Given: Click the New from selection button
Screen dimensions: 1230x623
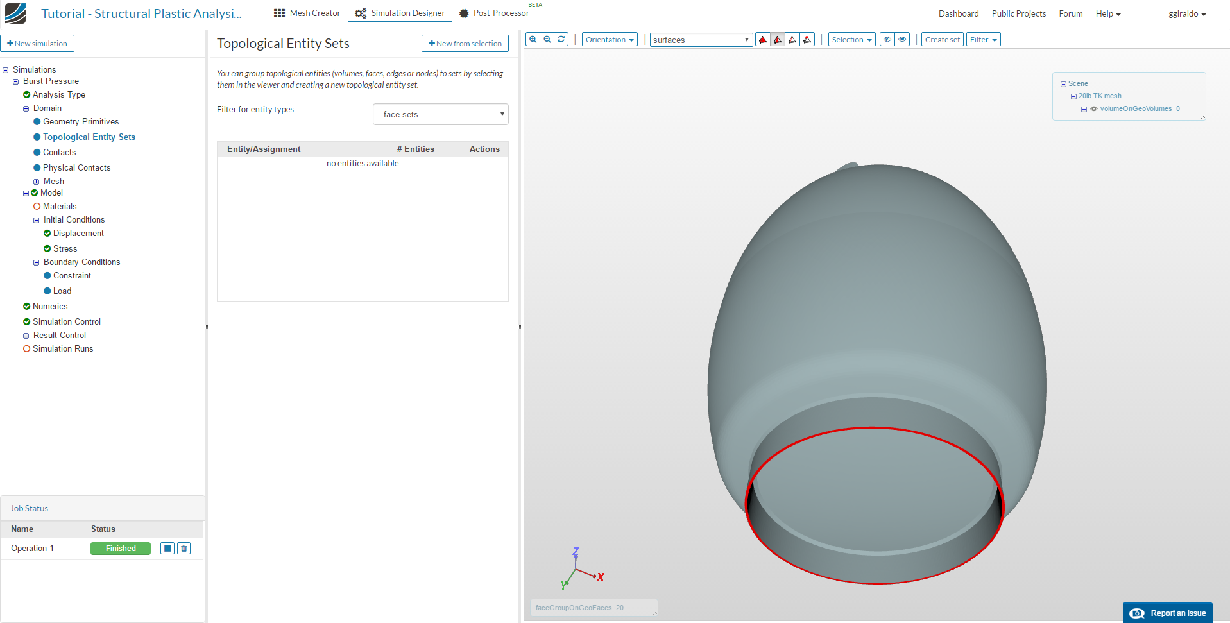Looking at the screenshot, I should pyautogui.click(x=465, y=44).
